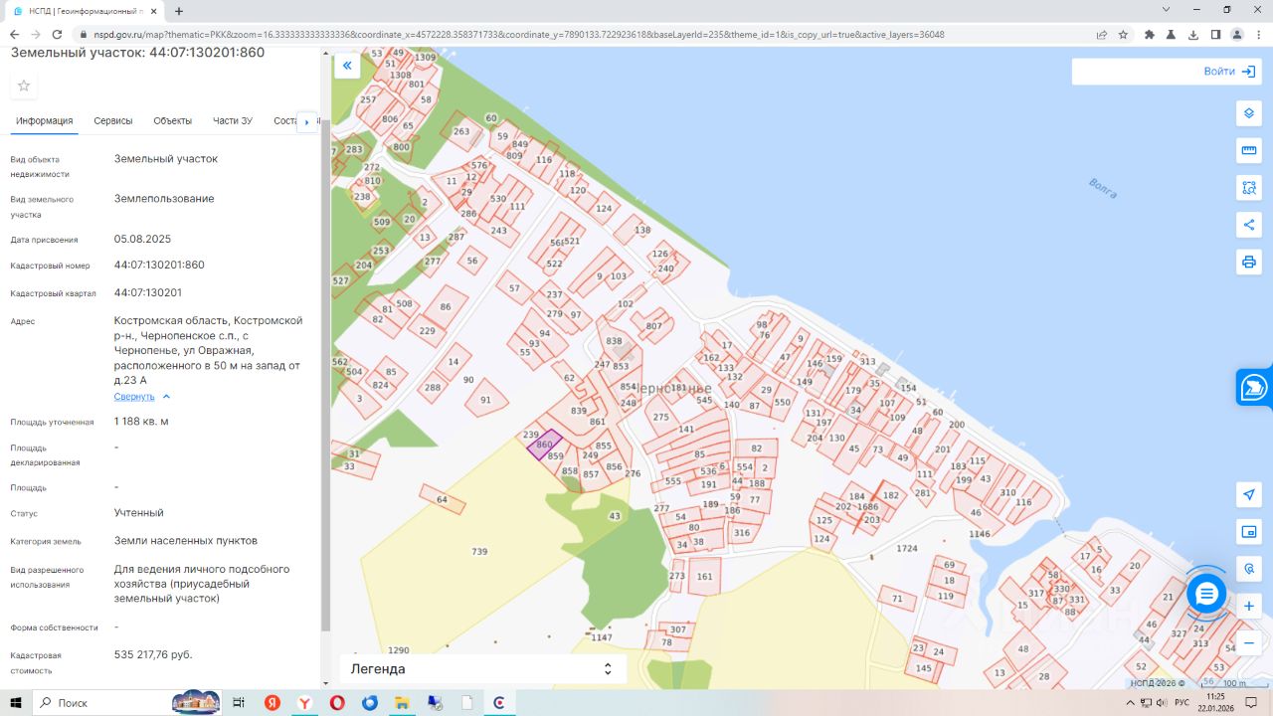Toggle the mini-map overview button

tap(1249, 532)
